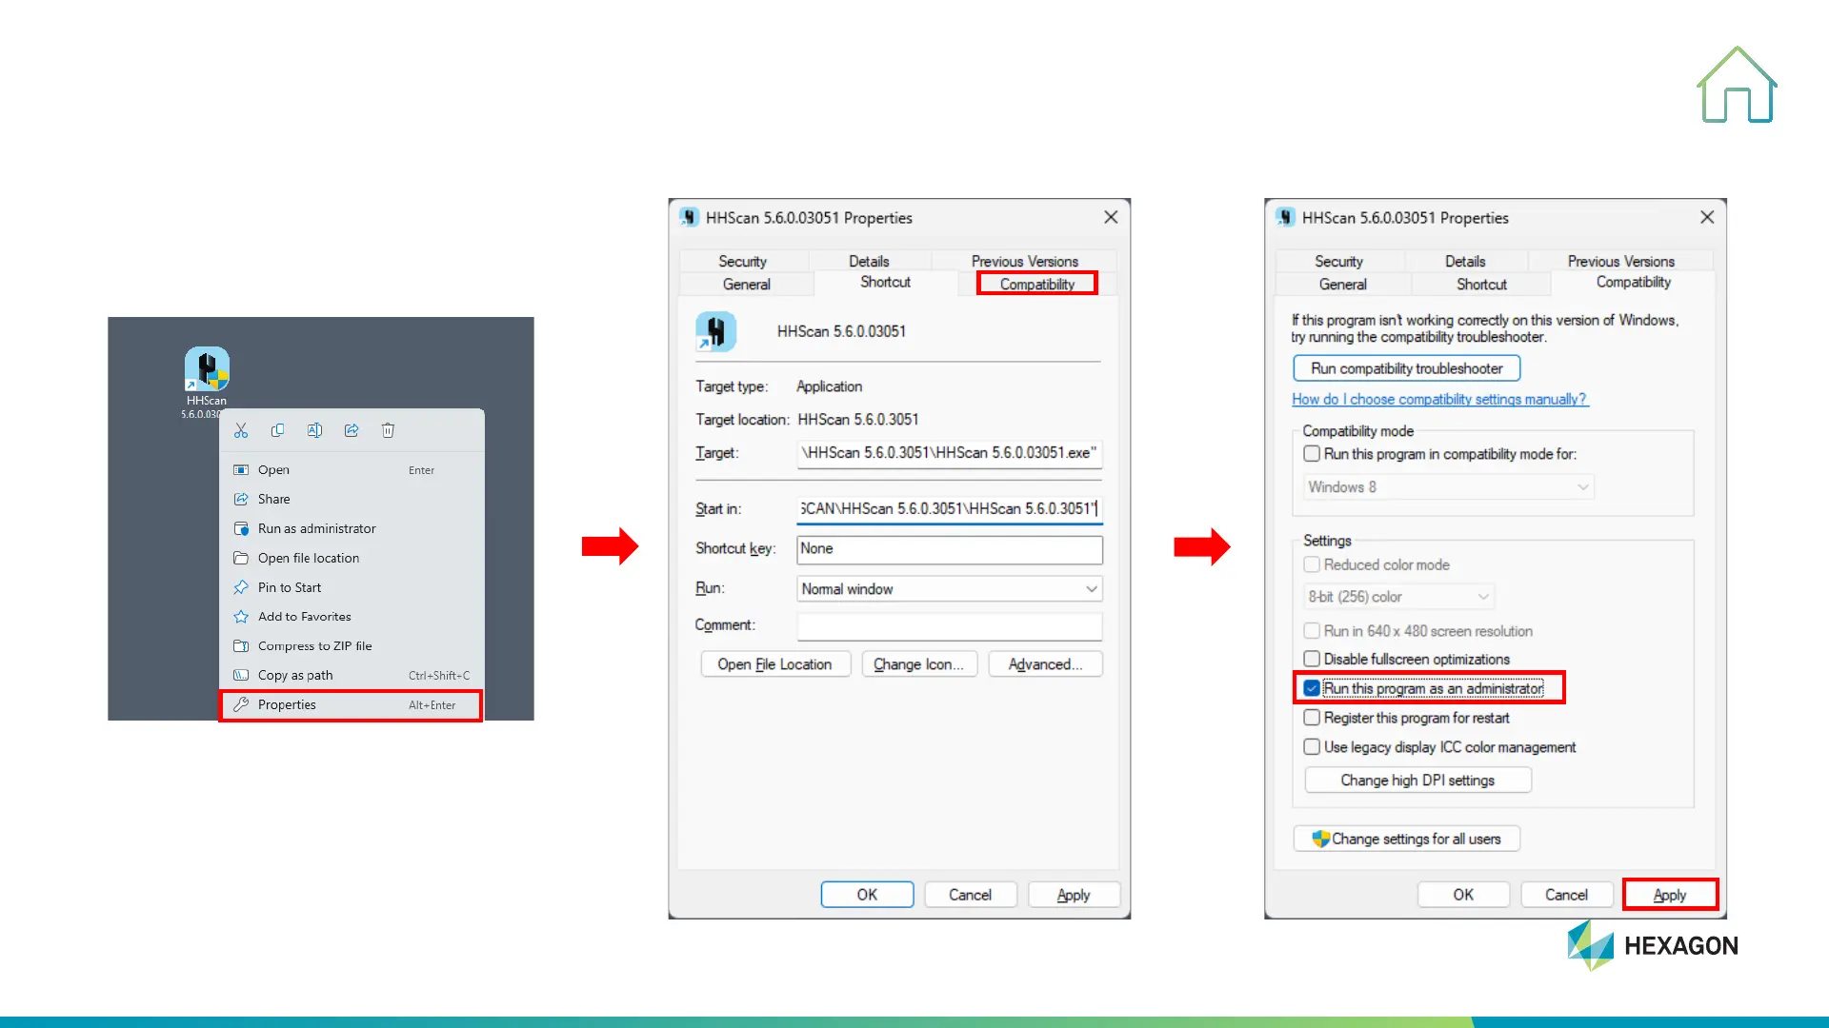1829x1028 pixels.
Task: Click the Hexagon logo
Action: [1652, 945]
